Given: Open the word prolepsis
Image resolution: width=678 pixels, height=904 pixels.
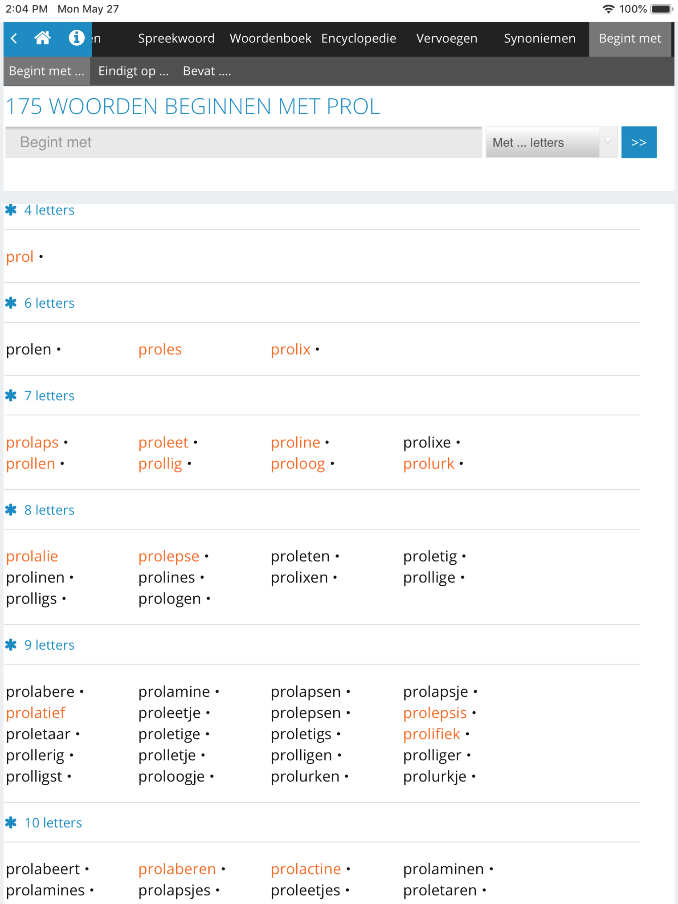Looking at the screenshot, I should (435, 713).
